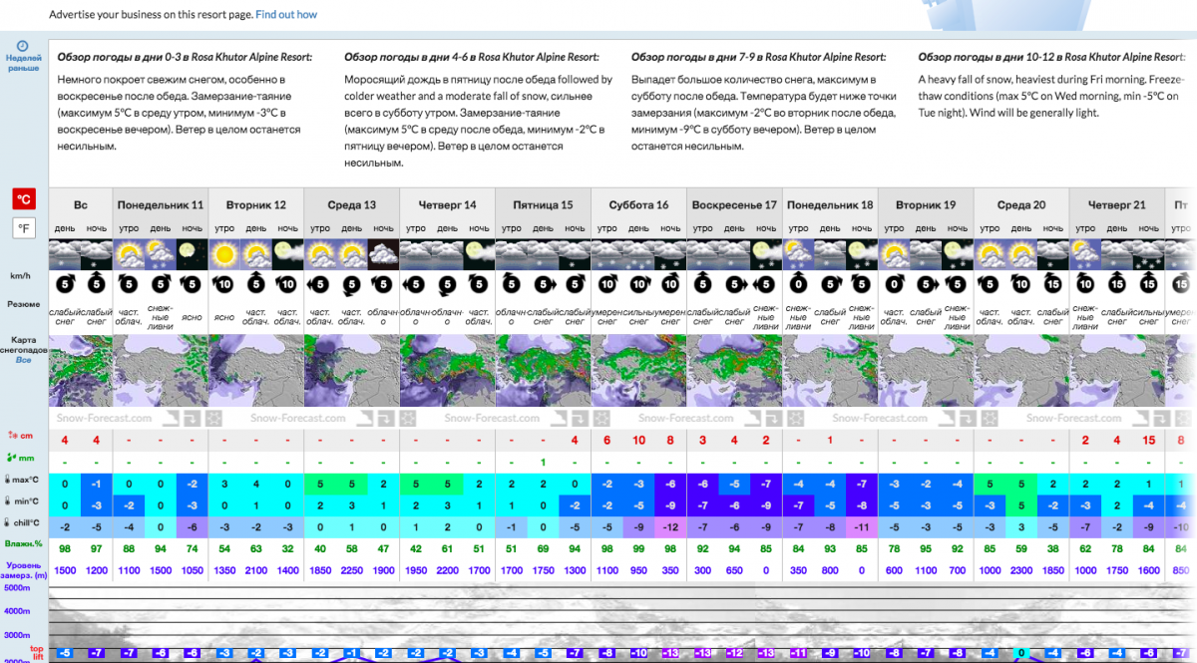This screenshot has height=663, width=1197.
Task: Click Понедельник 11 morning partly cloudy icon
Action: click(129, 253)
